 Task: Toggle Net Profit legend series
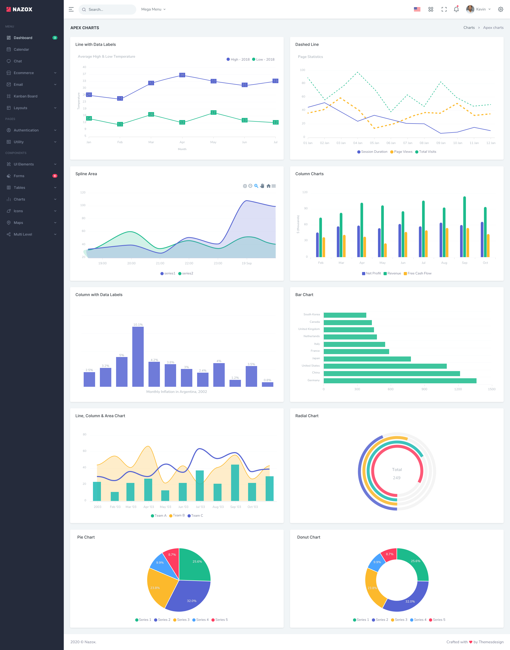coord(371,273)
